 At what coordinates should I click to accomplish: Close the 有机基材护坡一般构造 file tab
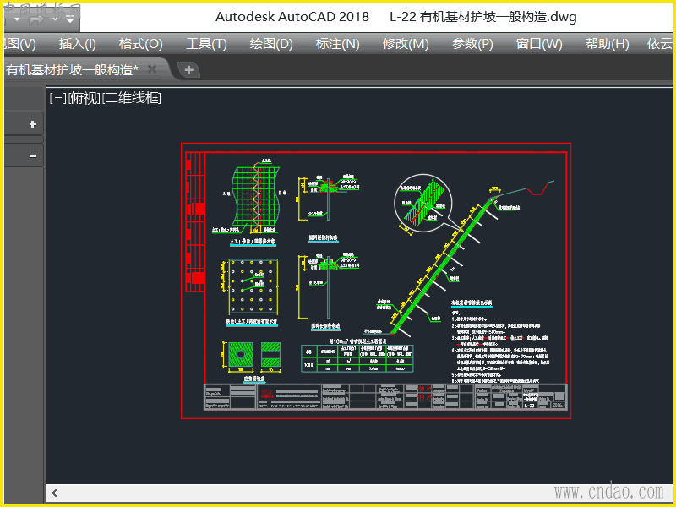pos(152,69)
